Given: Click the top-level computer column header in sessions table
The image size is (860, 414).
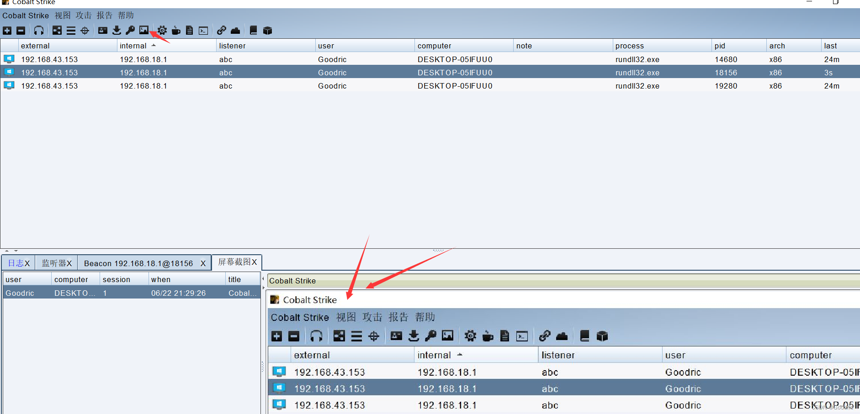Looking at the screenshot, I should (464, 46).
